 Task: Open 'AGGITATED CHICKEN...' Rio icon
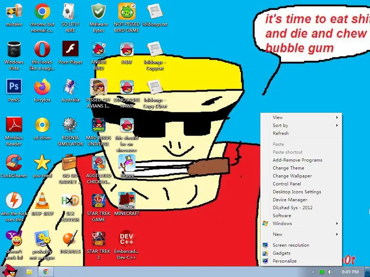click(98, 163)
